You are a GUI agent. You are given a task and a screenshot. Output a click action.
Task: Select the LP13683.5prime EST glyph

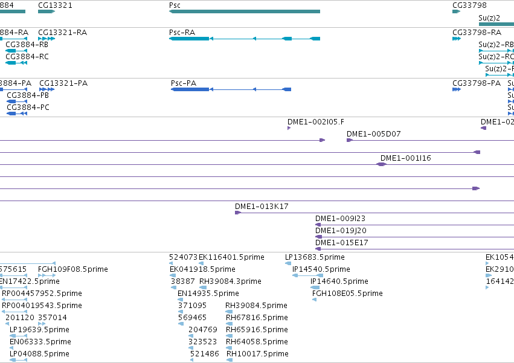[x=288, y=263]
